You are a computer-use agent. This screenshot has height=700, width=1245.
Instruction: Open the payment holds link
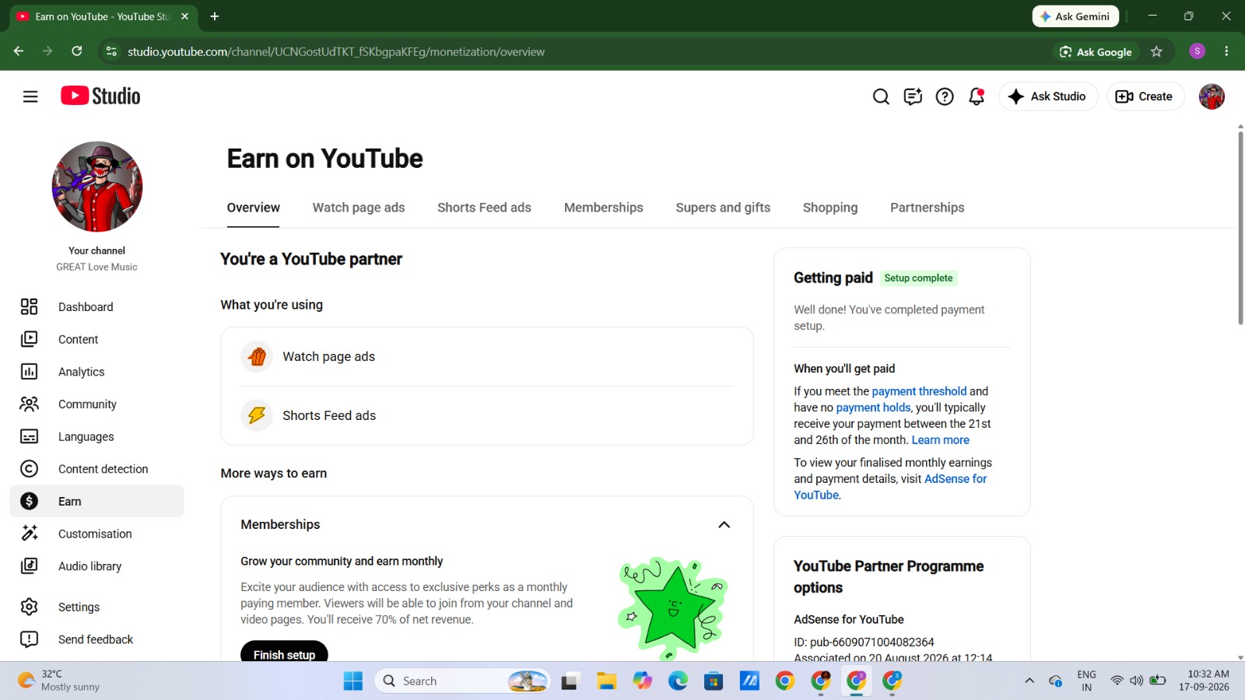coord(873,408)
